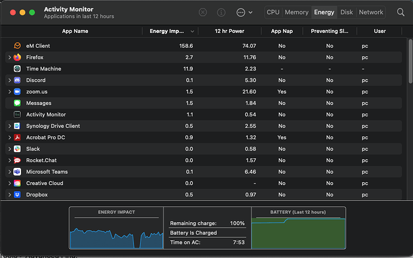
Task: Sort by the App Nap column header
Action: point(282,31)
